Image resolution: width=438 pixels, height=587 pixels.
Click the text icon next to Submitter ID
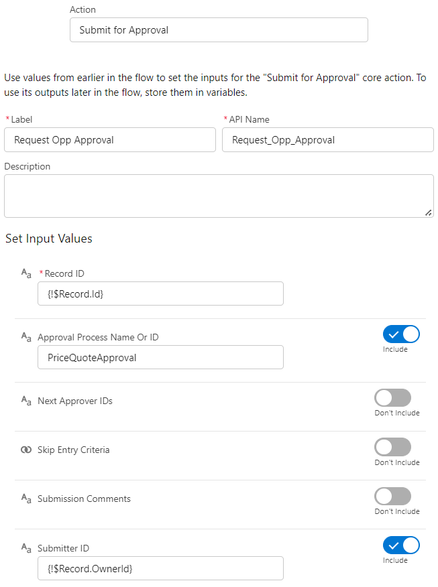[x=26, y=549]
